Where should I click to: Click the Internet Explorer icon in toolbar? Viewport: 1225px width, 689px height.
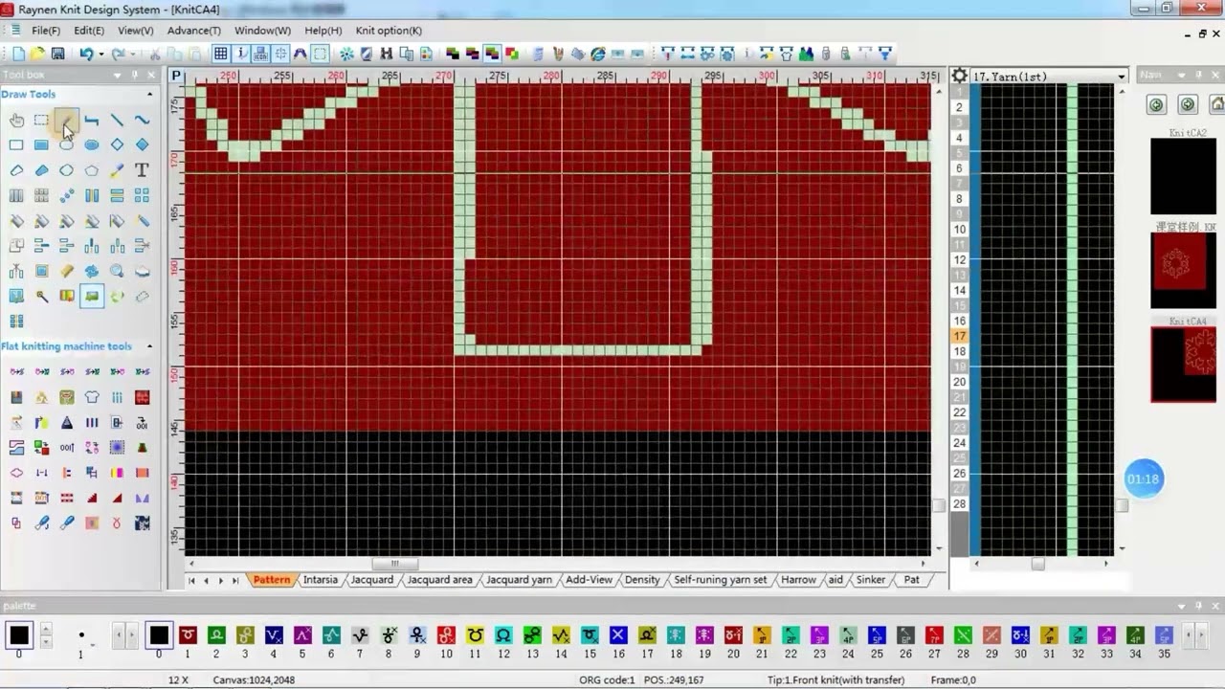pos(598,54)
